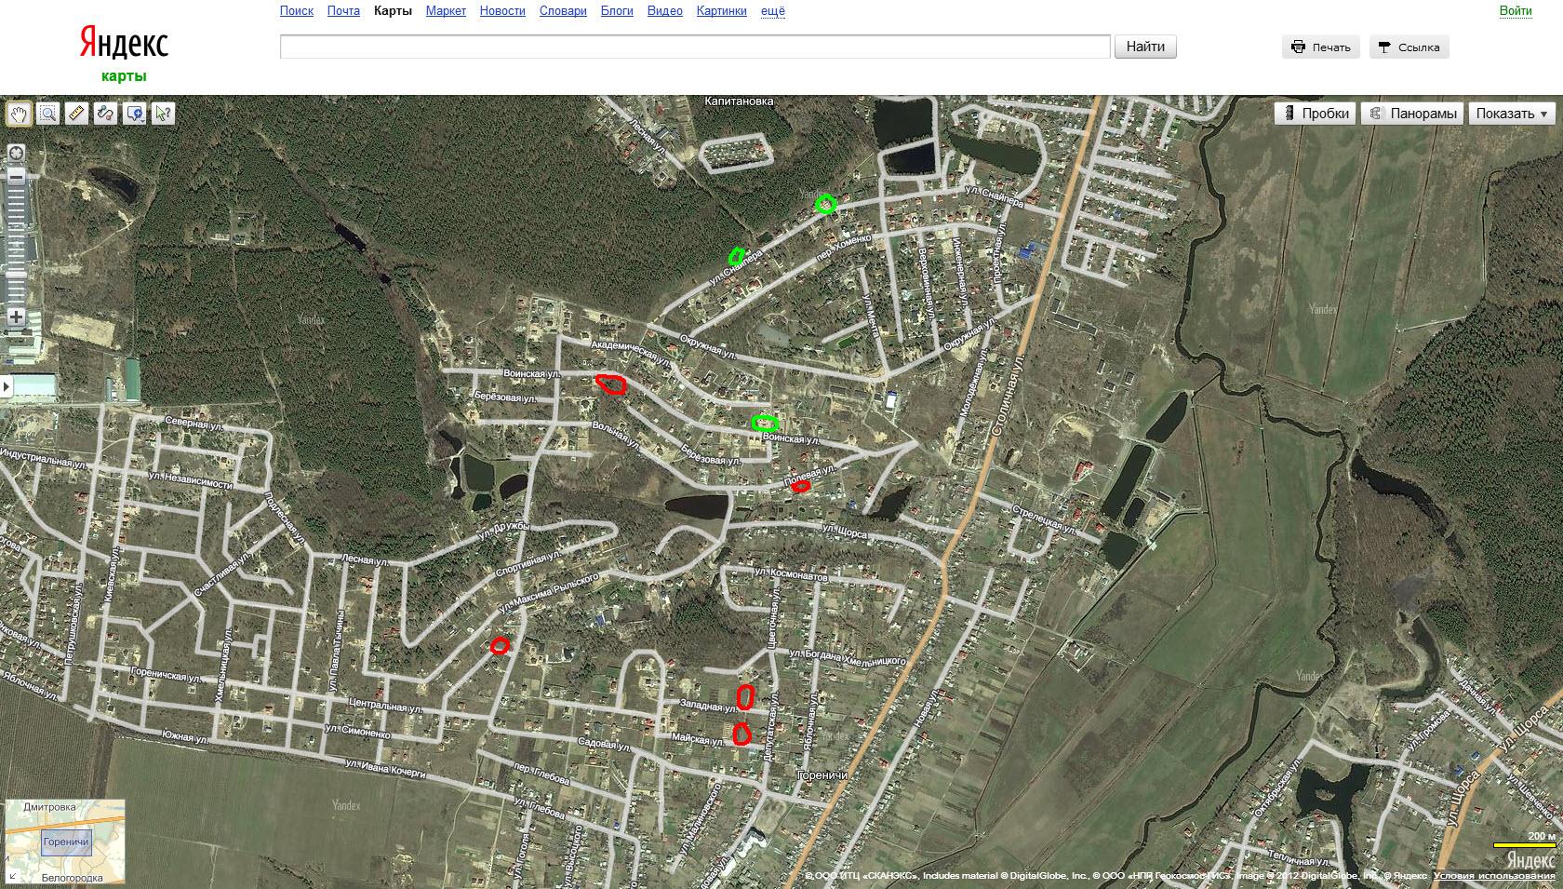Open the route planning tool
The image size is (1563, 889).
point(105,114)
